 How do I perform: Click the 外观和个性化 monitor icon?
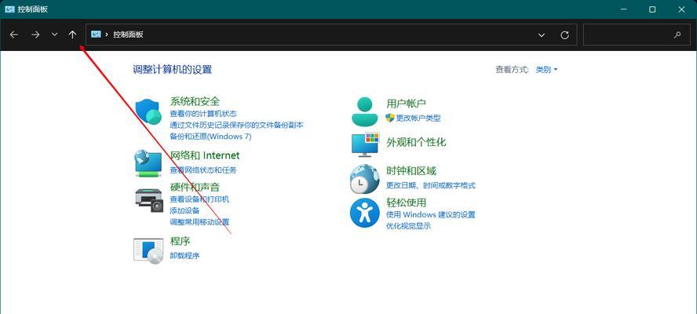(365, 144)
